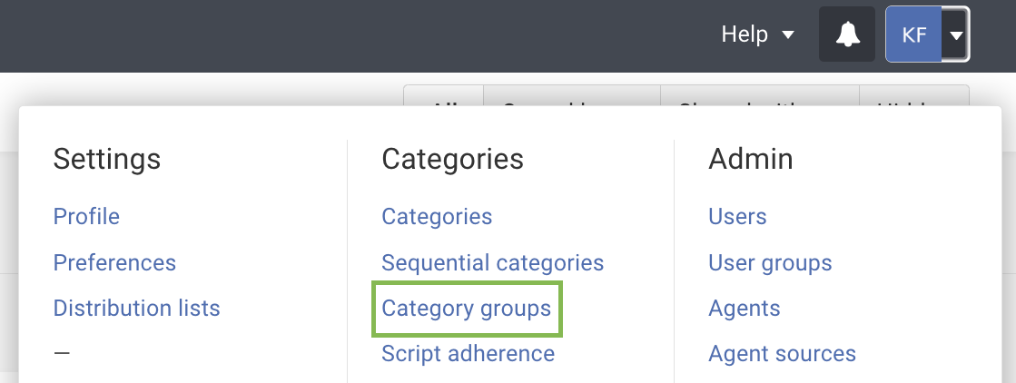Go to Script adherence
Viewport: 1016px width, 383px height.
[x=468, y=353]
